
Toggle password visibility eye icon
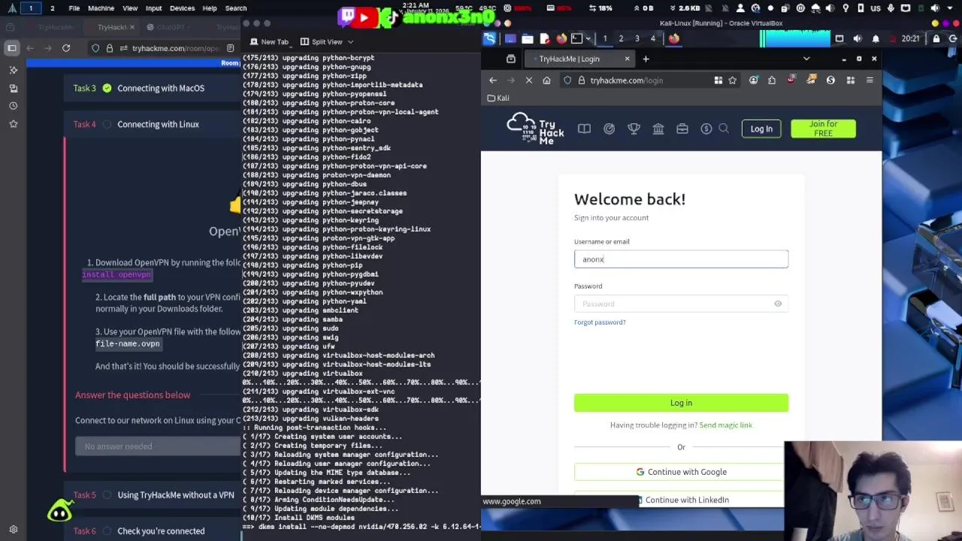778,304
